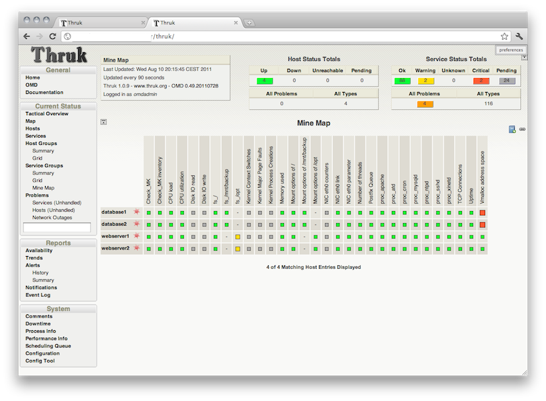Screen dimensions: 546x401
Task: Click the export icon above the mine map
Action: point(512,129)
